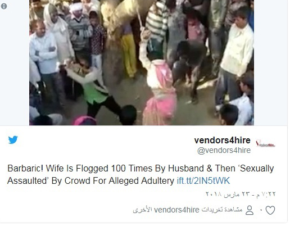Click the info icon at top left
The image size is (290, 226).
[4, 6]
